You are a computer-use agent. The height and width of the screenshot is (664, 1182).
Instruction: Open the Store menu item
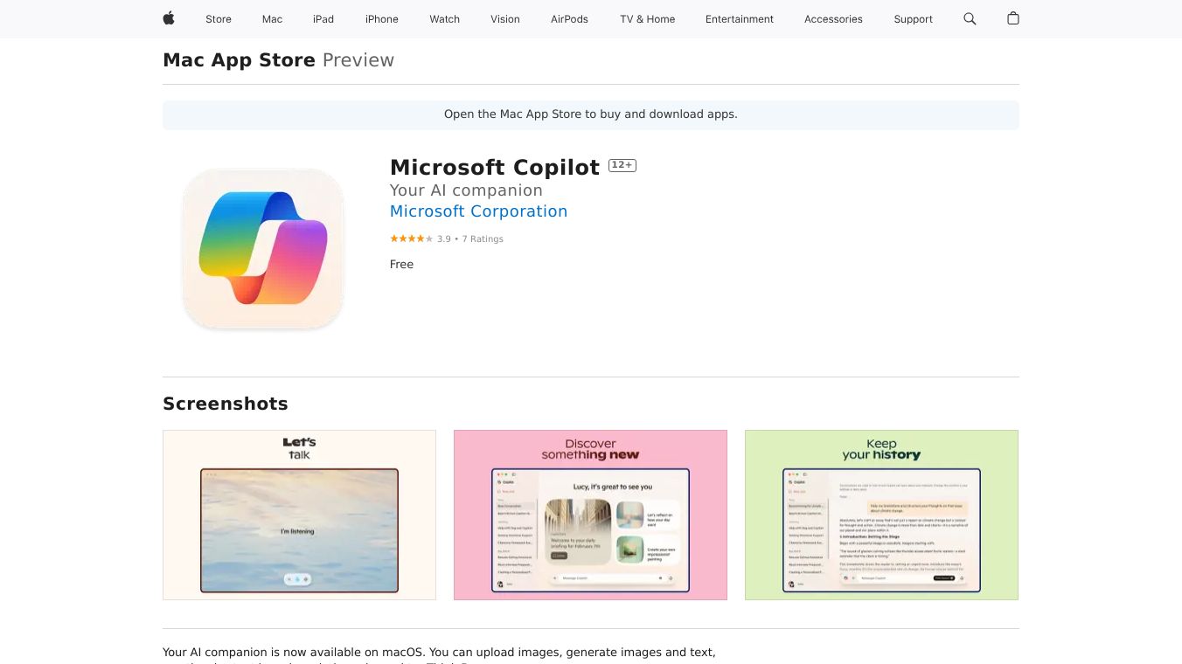pyautogui.click(x=219, y=19)
